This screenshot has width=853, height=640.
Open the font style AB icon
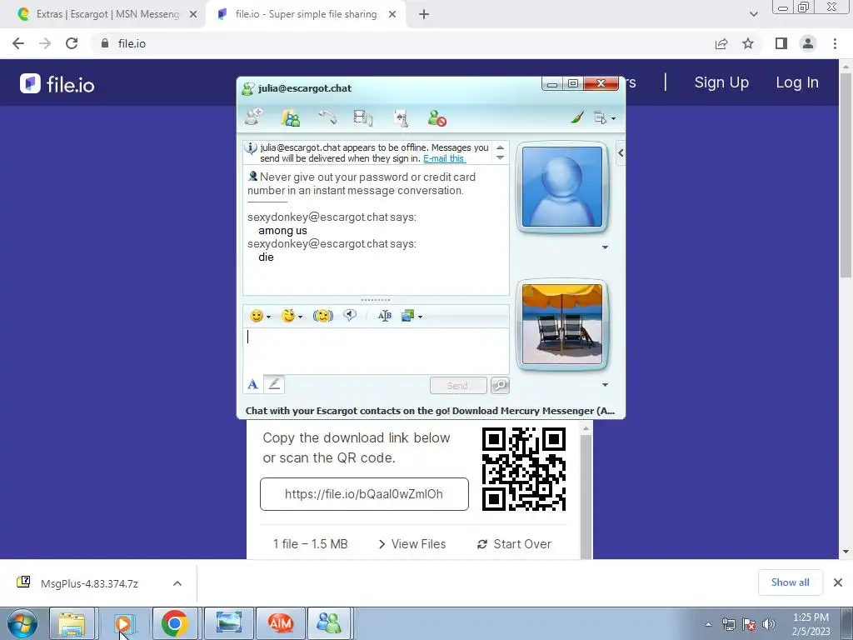tap(385, 316)
